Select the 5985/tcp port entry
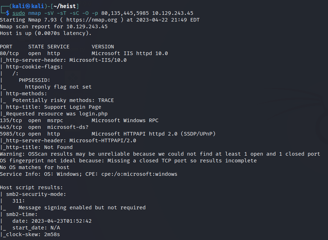 pyautogui.click(x=12, y=134)
